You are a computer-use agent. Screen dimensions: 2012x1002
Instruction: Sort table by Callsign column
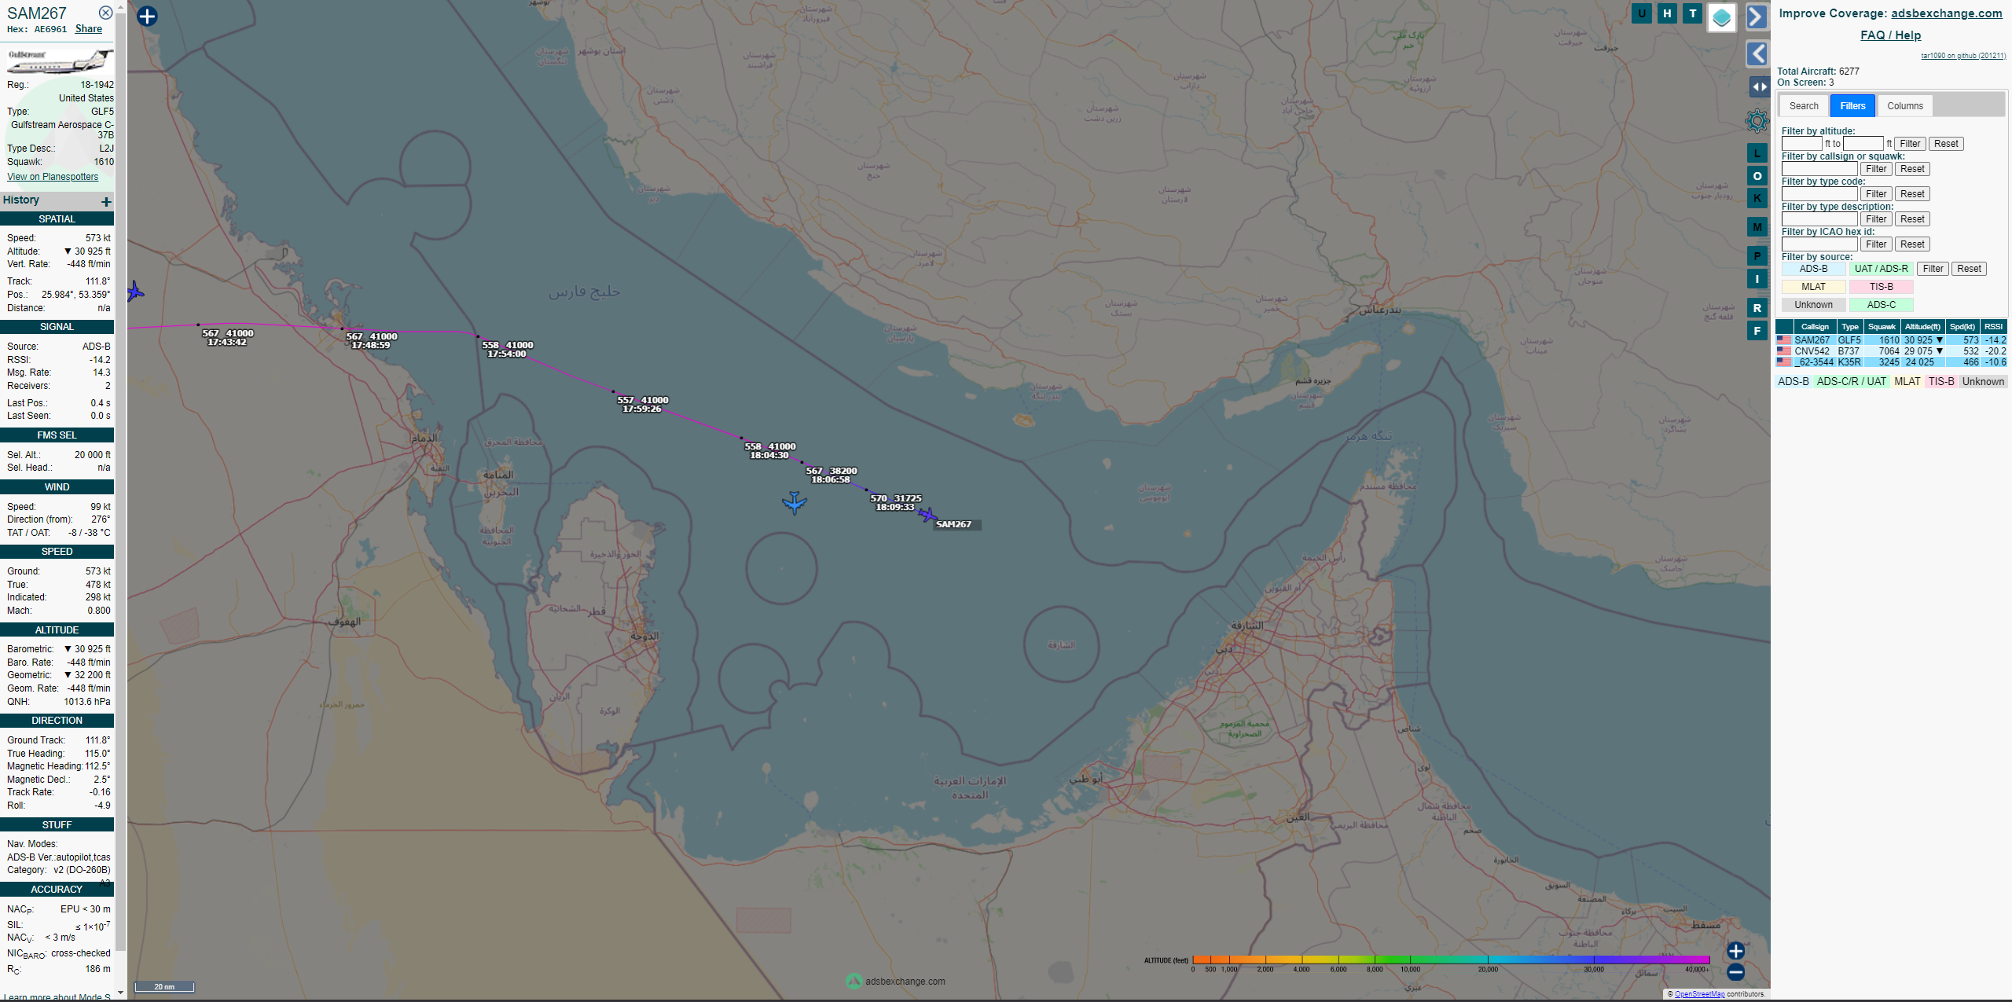[x=1815, y=327]
